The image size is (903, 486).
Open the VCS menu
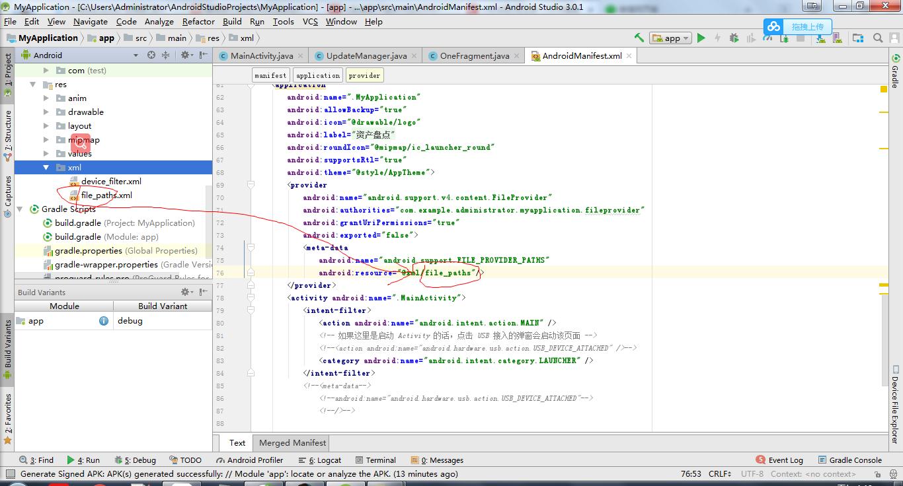click(310, 21)
